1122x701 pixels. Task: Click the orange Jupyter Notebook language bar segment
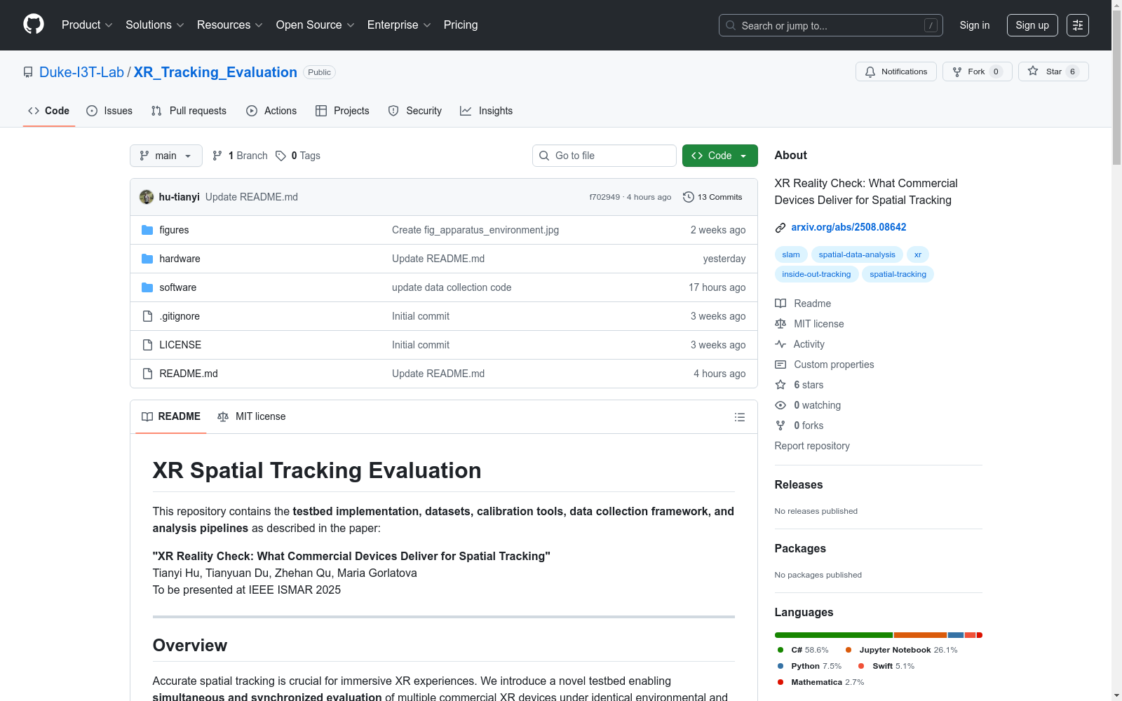(x=920, y=635)
